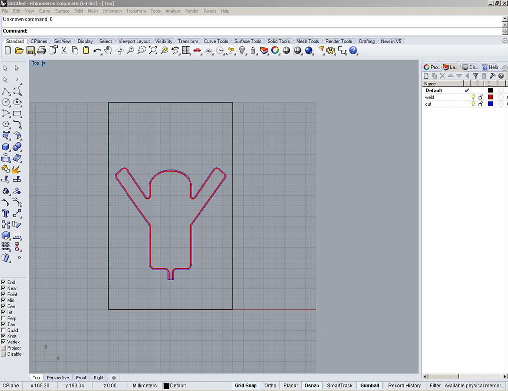Viewport: 508px width, 391px height.
Task: Click the Explode icon in sidebar
Action: pyautogui.click(x=16, y=169)
